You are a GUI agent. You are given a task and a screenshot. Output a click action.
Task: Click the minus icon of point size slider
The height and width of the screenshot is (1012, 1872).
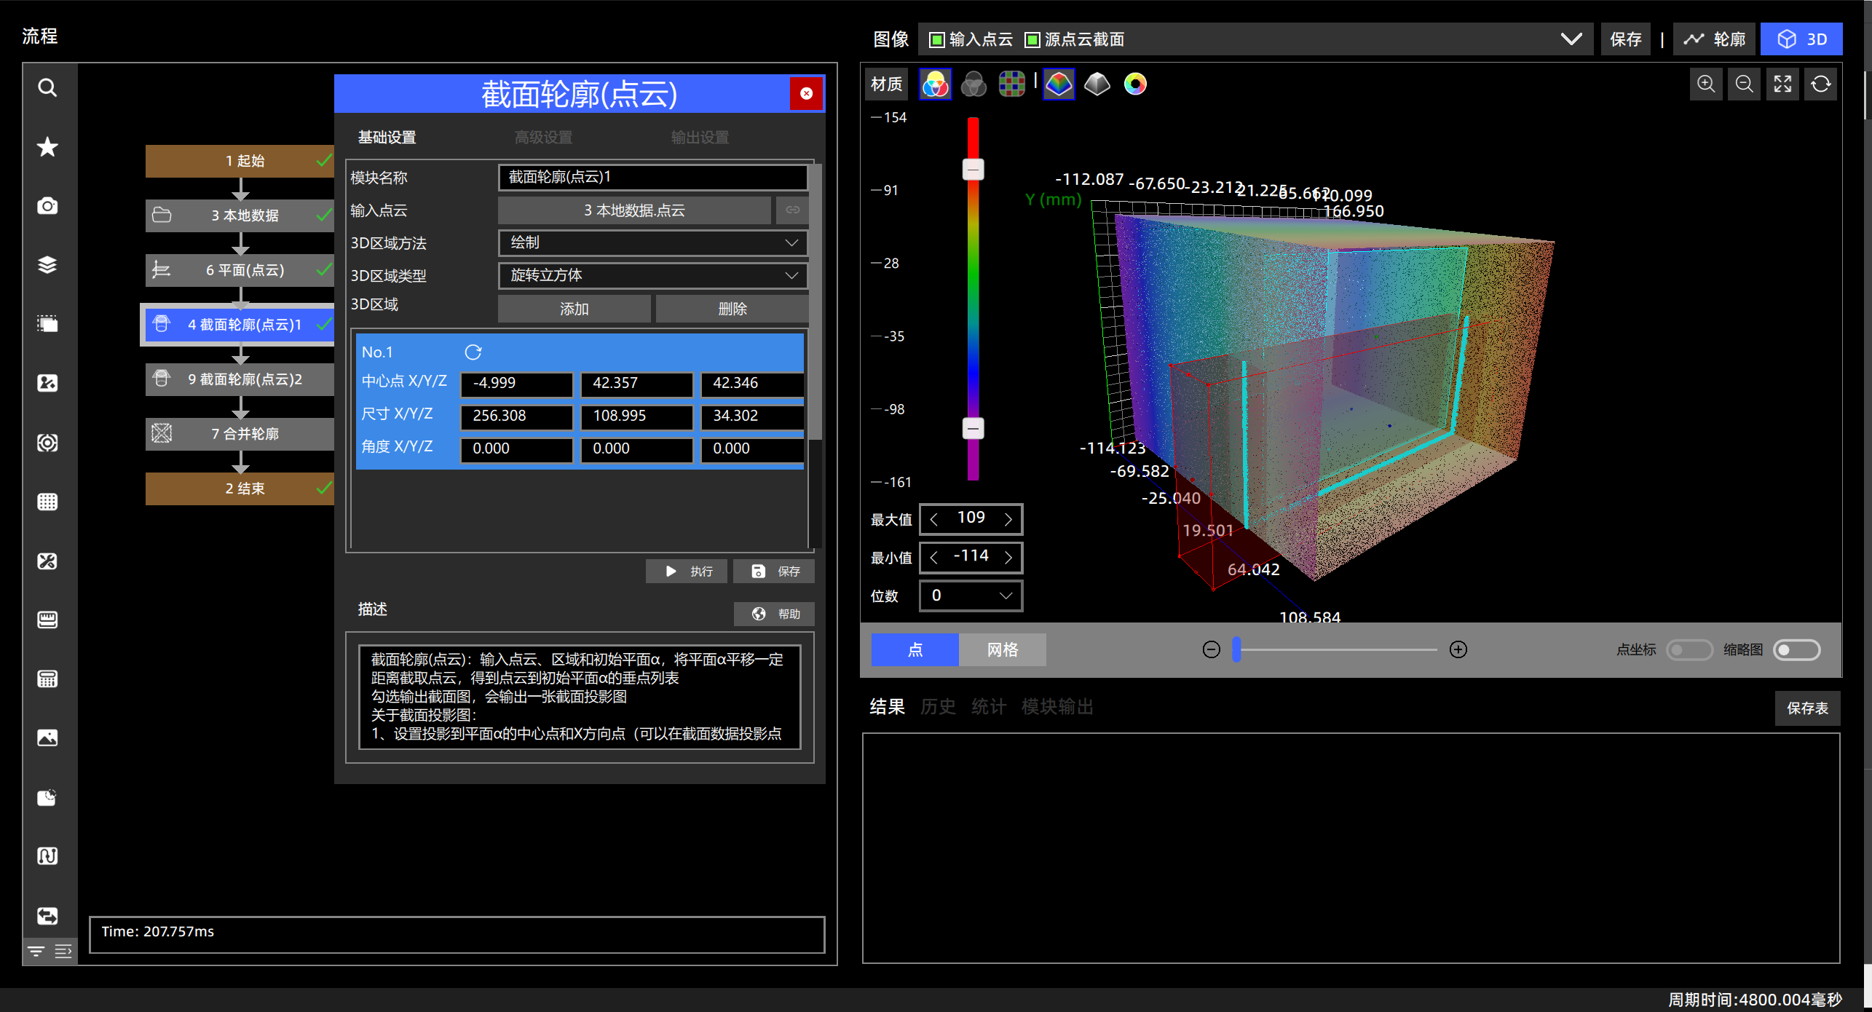coord(1212,649)
